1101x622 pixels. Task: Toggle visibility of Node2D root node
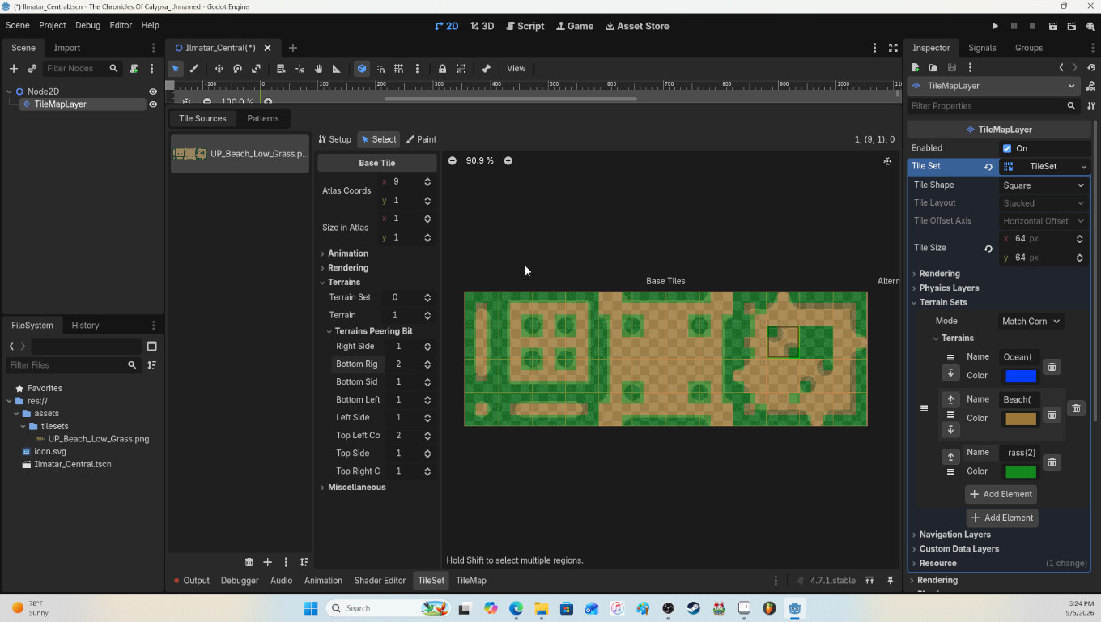[152, 92]
